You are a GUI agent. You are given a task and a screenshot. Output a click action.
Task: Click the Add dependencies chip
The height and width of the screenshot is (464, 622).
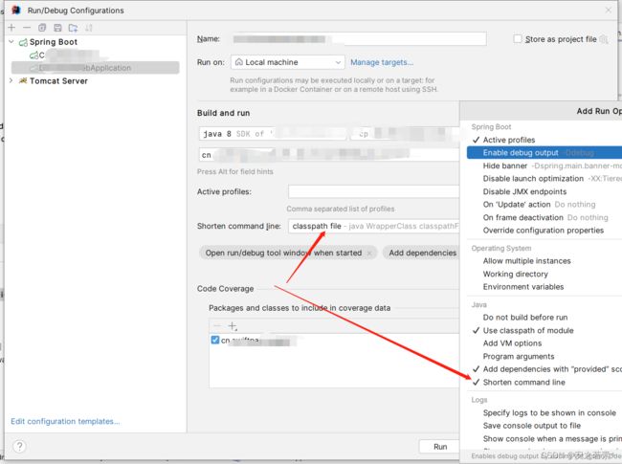(421, 253)
